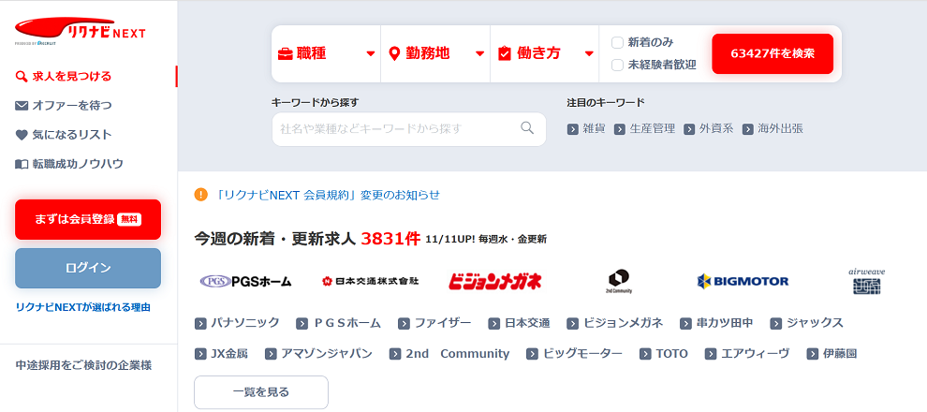Open the BIGMOTOR company logo
This screenshot has width=927, height=412.
[x=743, y=281]
